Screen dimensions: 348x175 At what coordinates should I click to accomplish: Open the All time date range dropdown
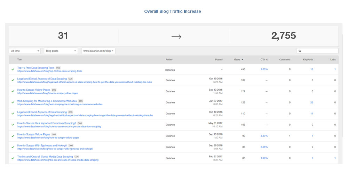[25, 51]
